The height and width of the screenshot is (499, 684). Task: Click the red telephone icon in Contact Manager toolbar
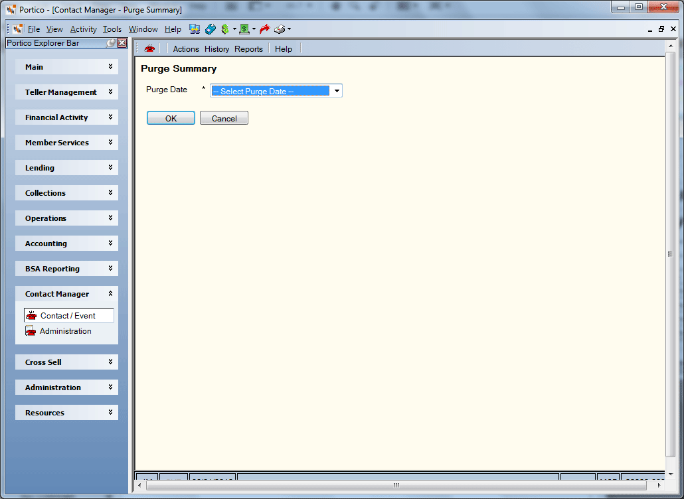149,49
